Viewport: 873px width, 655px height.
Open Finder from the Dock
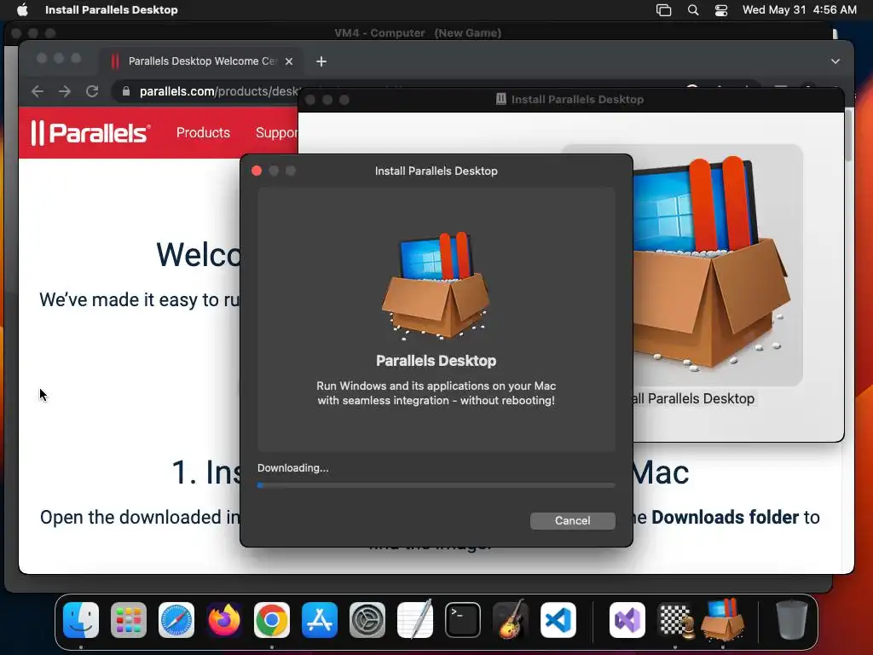pos(81,620)
